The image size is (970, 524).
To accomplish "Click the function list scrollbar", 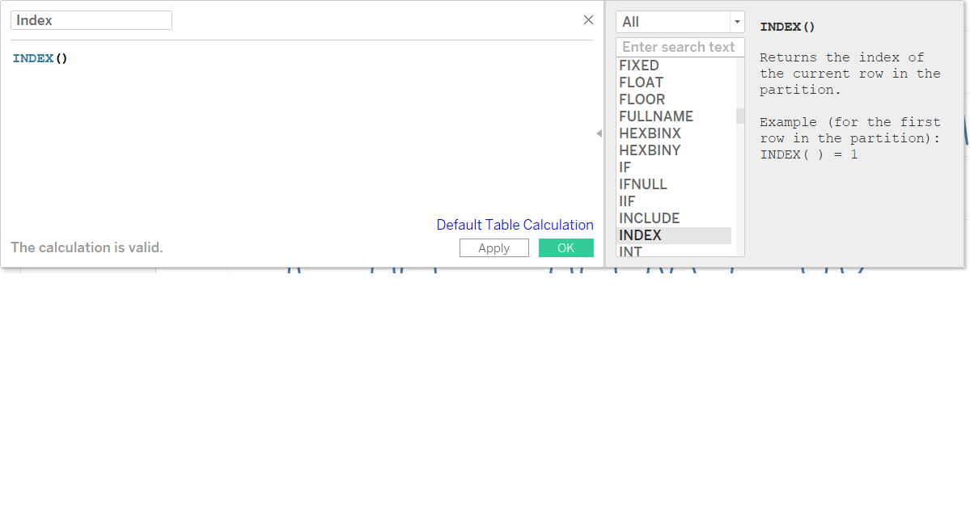I will click(739, 116).
